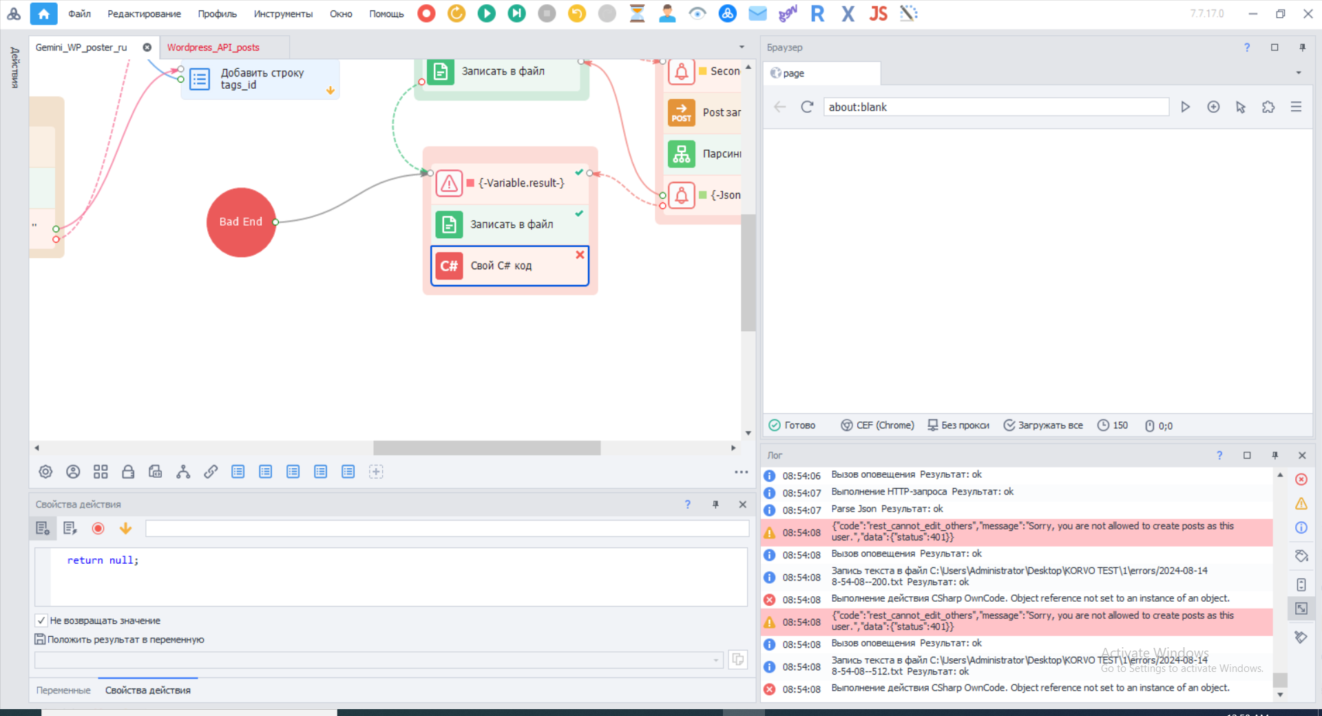Open the Файл menu
This screenshot has width=1322, height=716.
click(79, 14)
